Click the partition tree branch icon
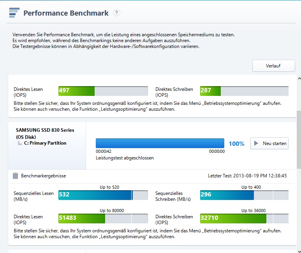The width and height of the screenshot is (301, 253). 19,143
